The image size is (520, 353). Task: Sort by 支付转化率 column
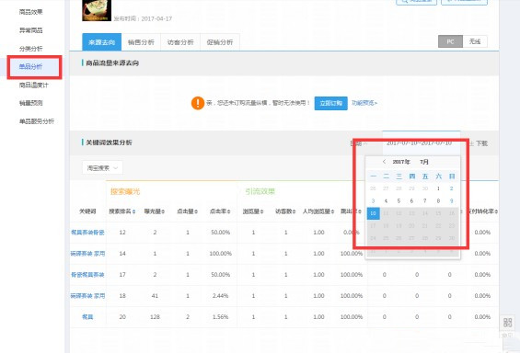click(x=482, y=211)
